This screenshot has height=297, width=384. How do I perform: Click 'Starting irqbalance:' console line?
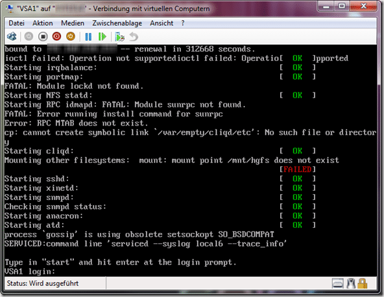pos(51,67)
